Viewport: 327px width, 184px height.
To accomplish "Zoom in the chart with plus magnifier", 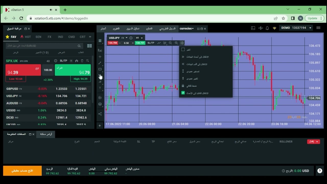I will pyautogui.click(x=176, y=43).
